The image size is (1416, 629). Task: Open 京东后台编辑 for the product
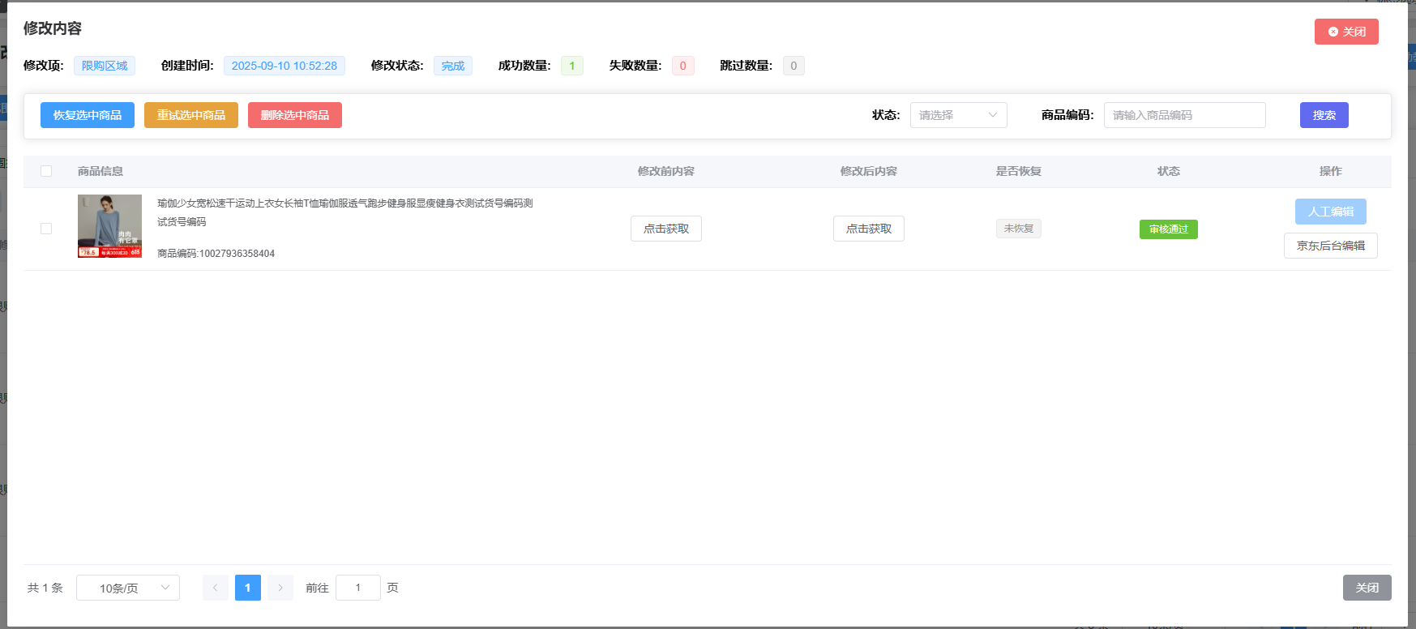1330,246
